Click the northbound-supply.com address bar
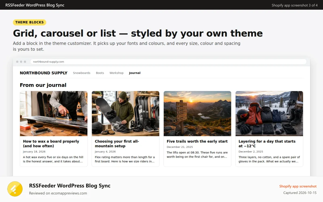 click(168, 62)
